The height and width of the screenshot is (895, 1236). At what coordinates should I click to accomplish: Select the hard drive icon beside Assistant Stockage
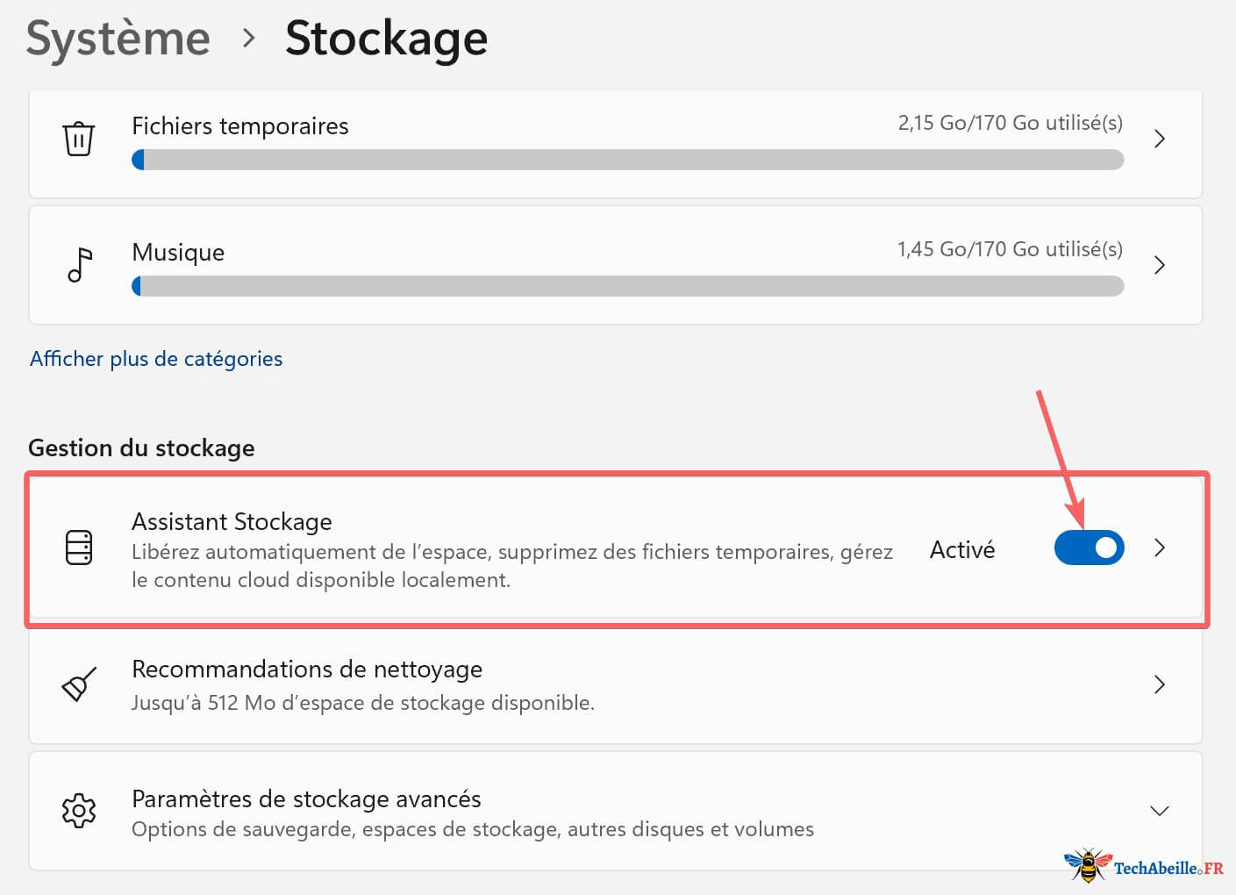[x=79, y=547]
